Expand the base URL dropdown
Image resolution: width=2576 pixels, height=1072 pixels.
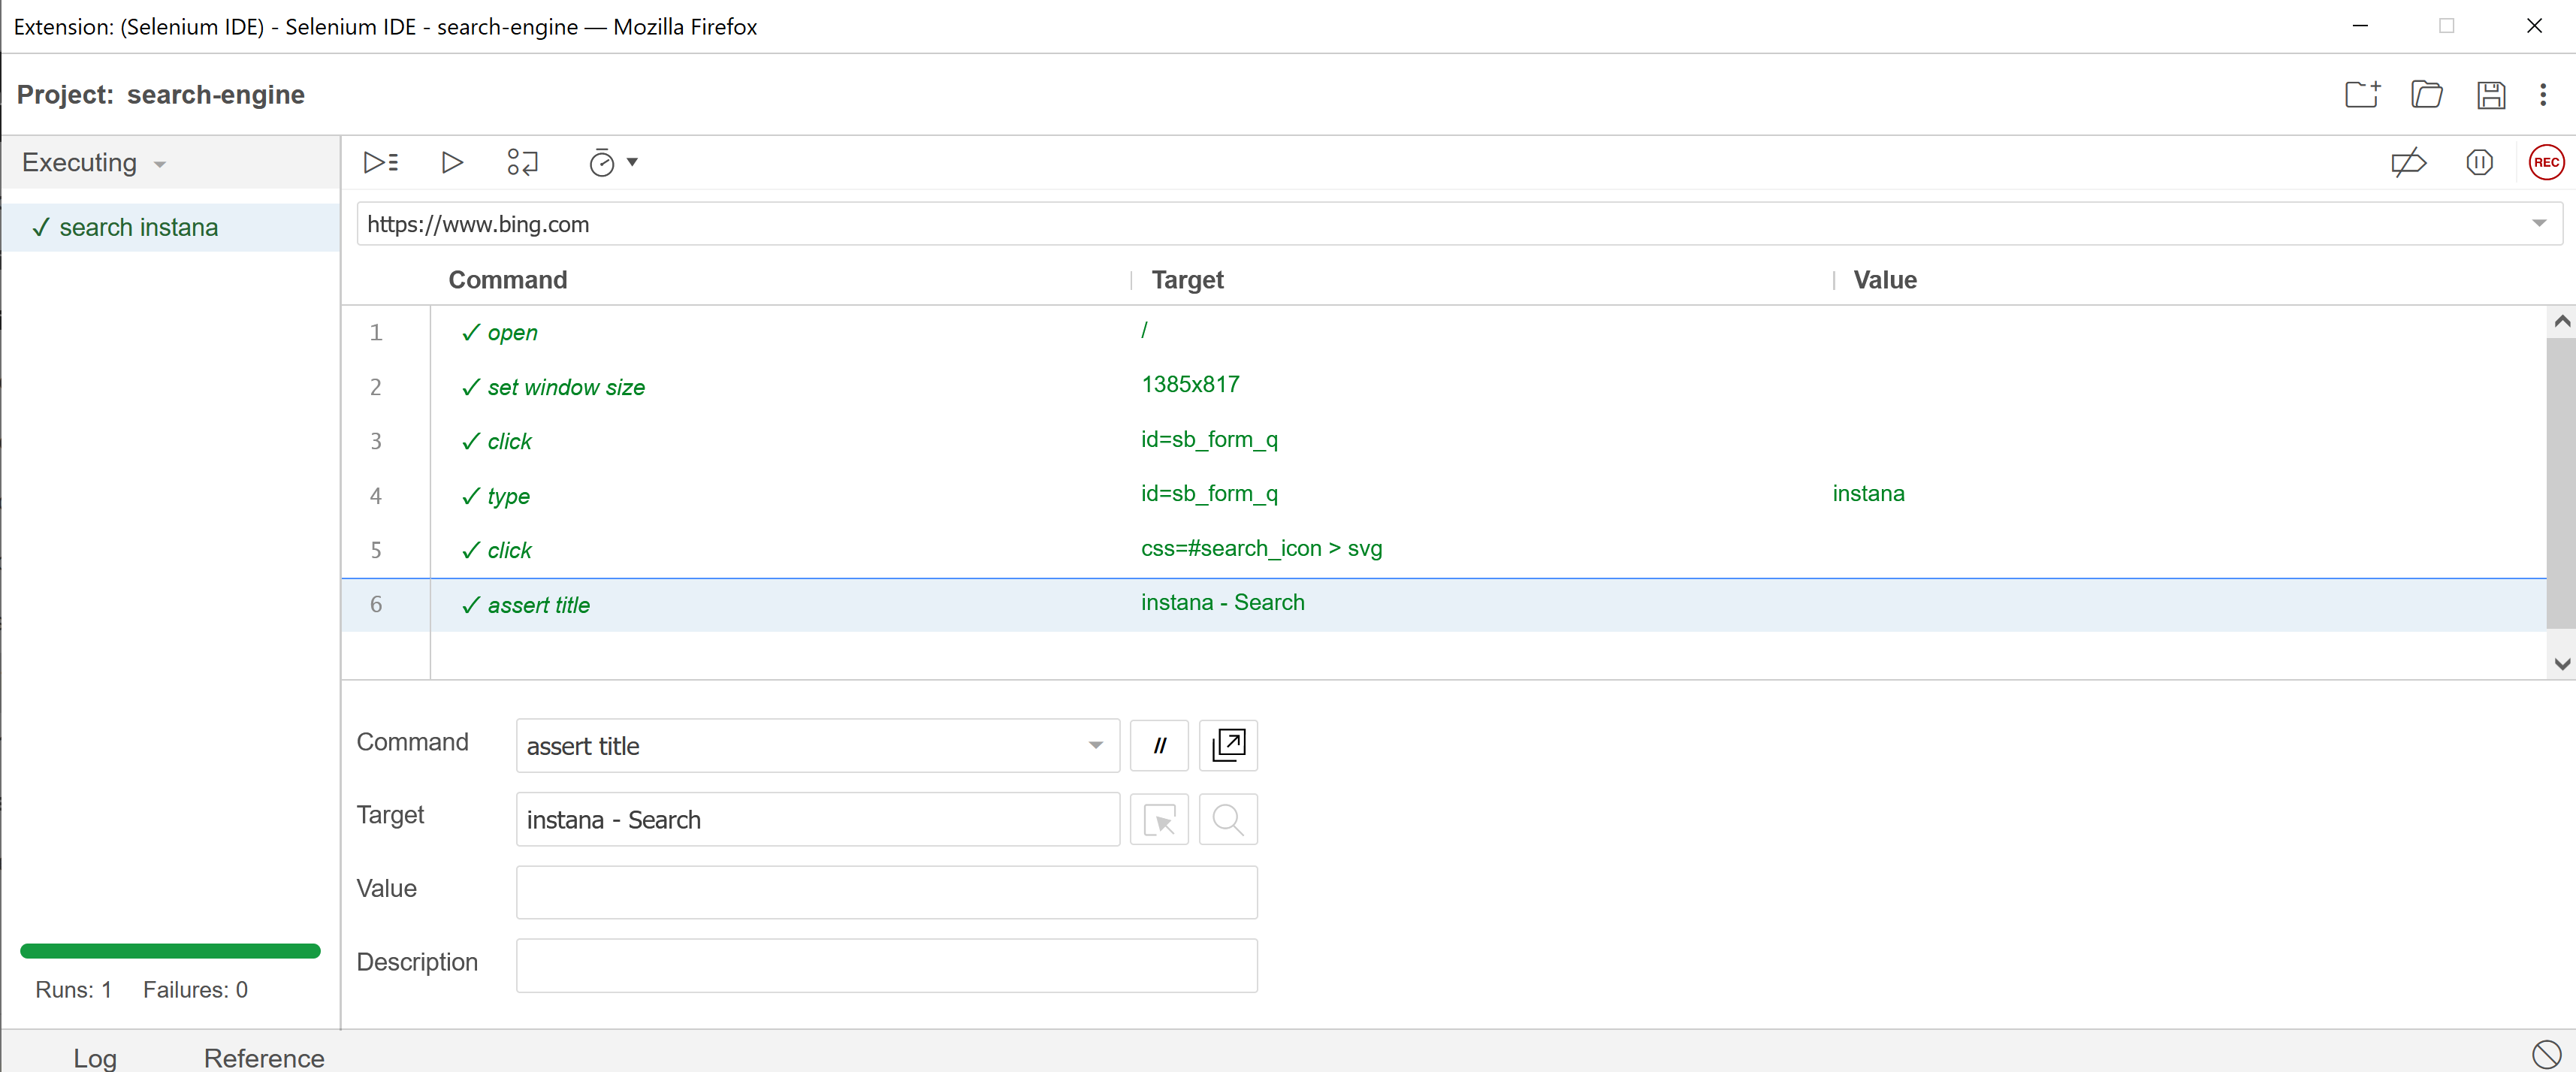point(2538,224)
